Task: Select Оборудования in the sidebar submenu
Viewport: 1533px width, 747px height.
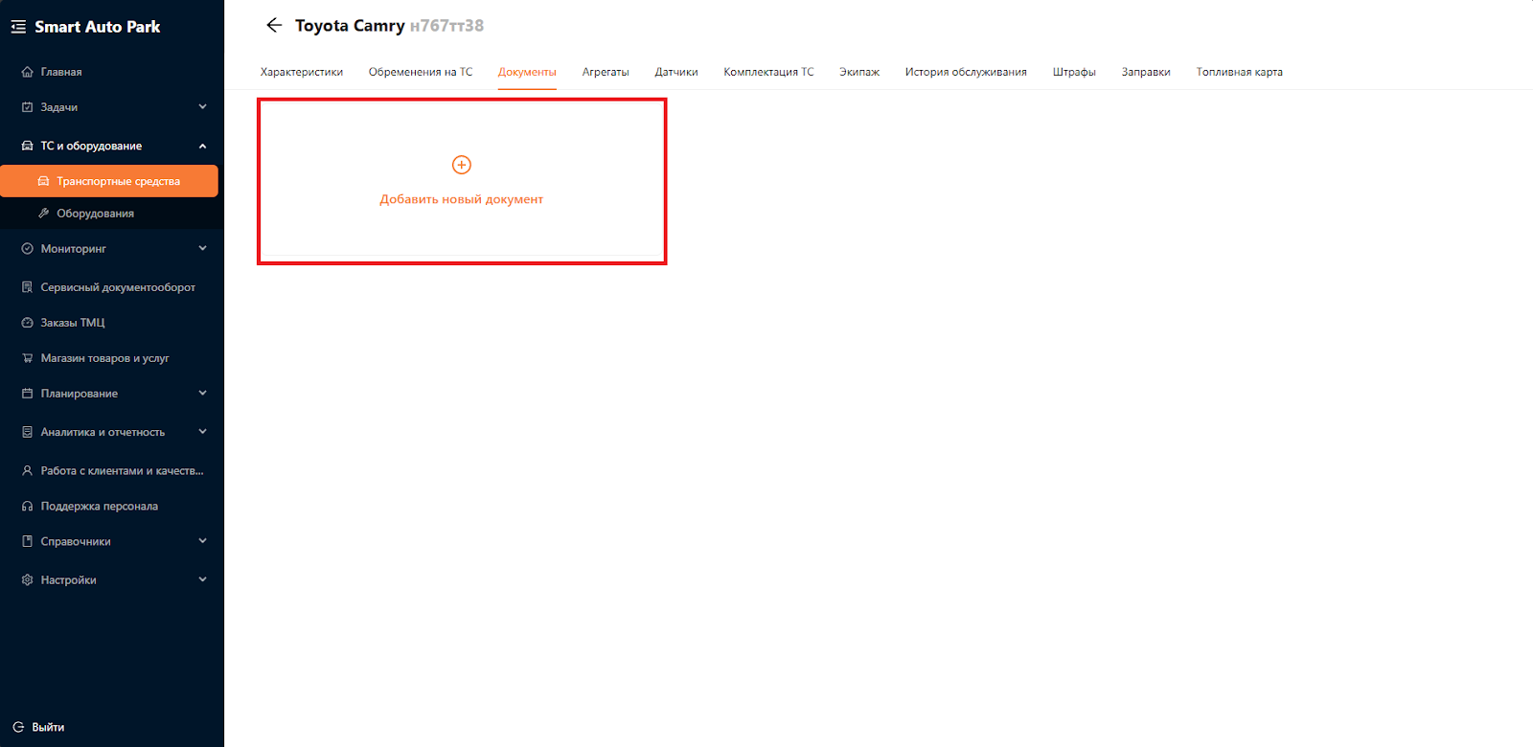Action: (95, 214)
